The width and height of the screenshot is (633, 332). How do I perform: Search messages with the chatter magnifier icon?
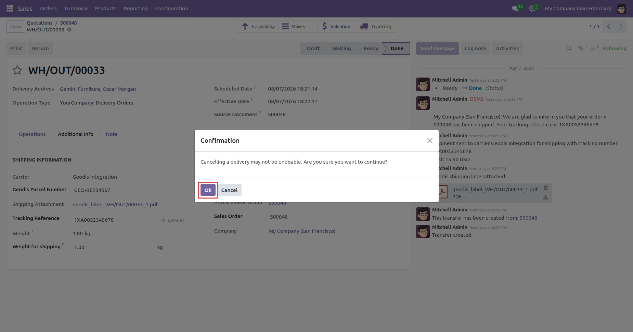tap(569, 49)
